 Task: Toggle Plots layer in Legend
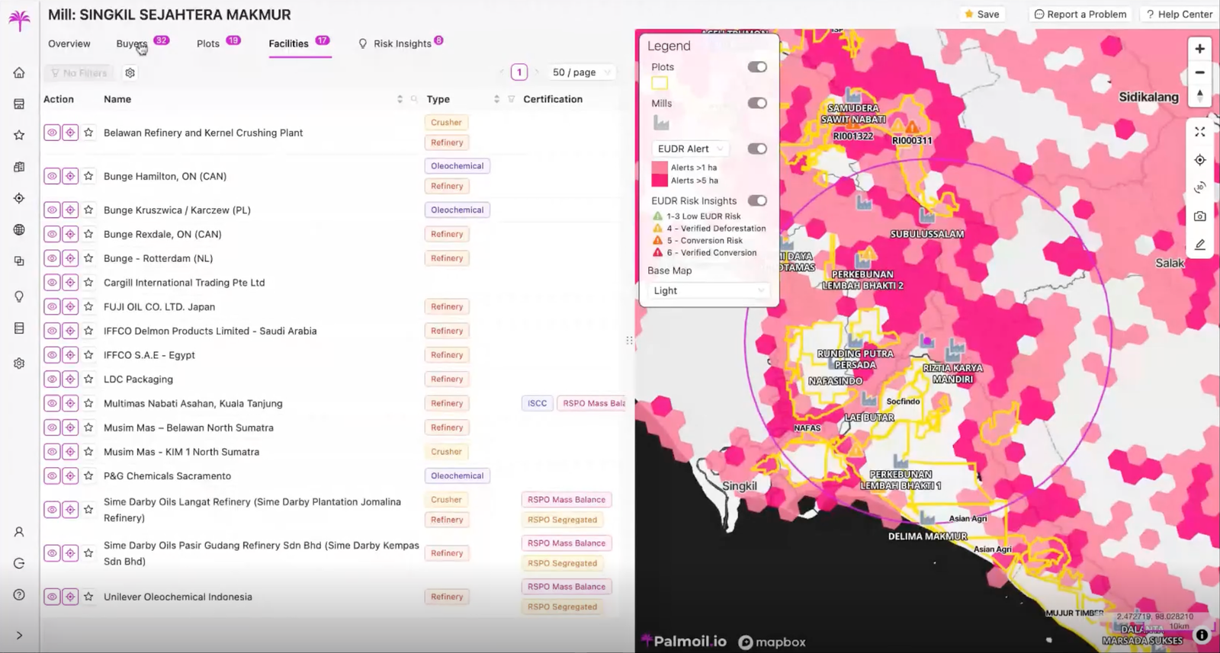click(757, 67)
